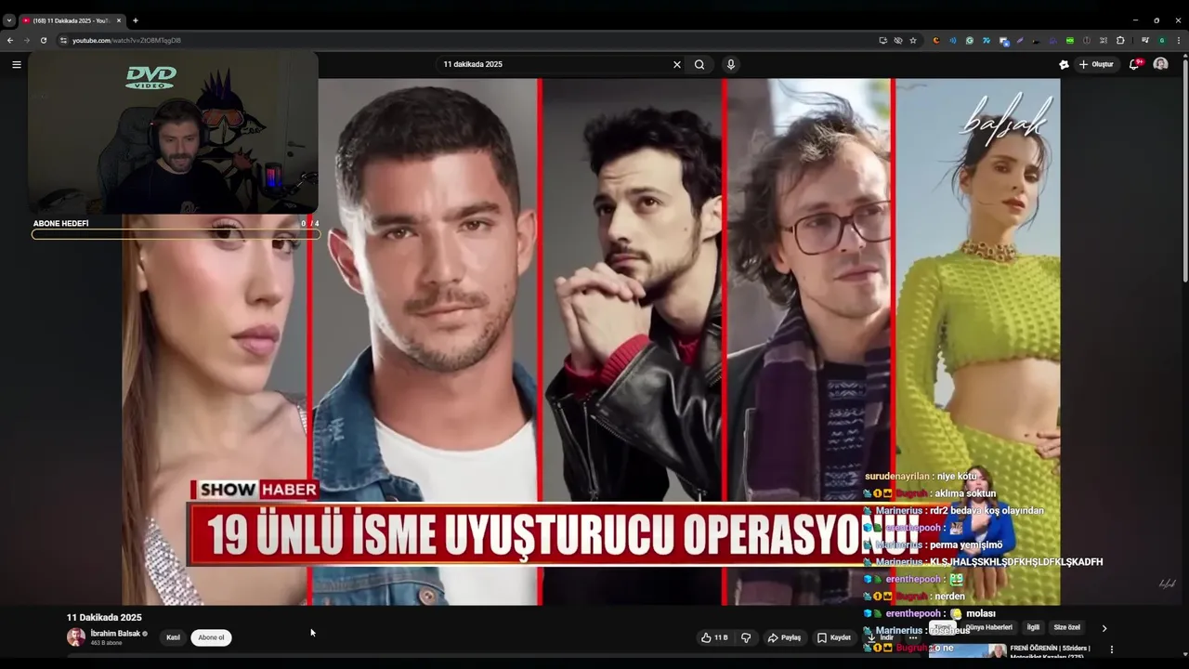Click the blue sound-wave extension icon
The height and width of the screenshot is (669, 1189).
[x=953, y=40]
